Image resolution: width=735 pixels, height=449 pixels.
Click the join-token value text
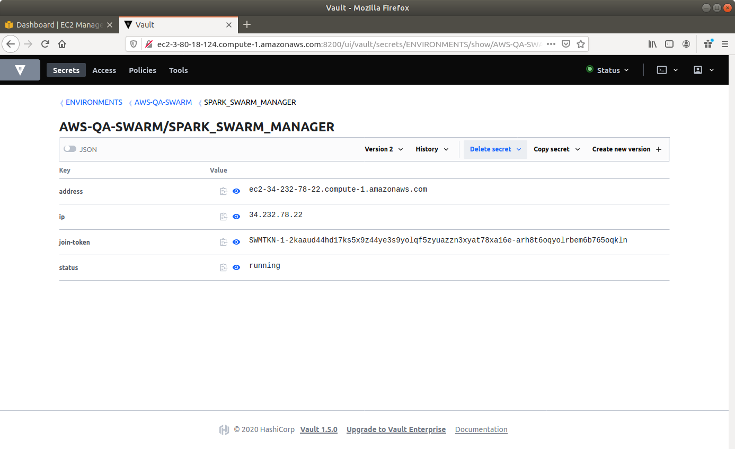point(438,240)
